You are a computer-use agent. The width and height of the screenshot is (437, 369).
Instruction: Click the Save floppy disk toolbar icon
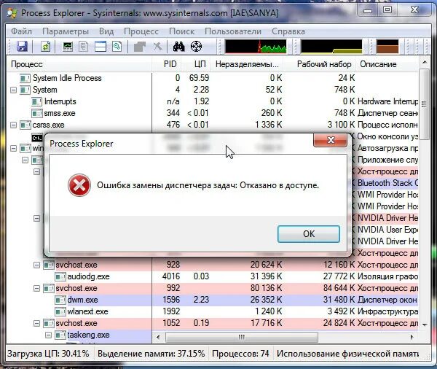[x=22, y=47]
